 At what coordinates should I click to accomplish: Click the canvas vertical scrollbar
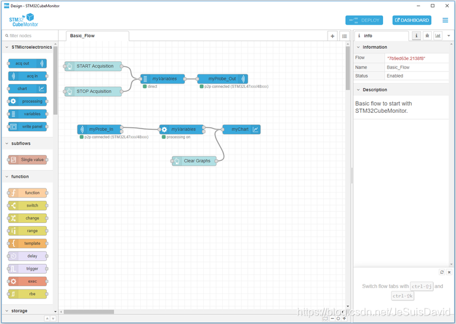click(347, 68)
